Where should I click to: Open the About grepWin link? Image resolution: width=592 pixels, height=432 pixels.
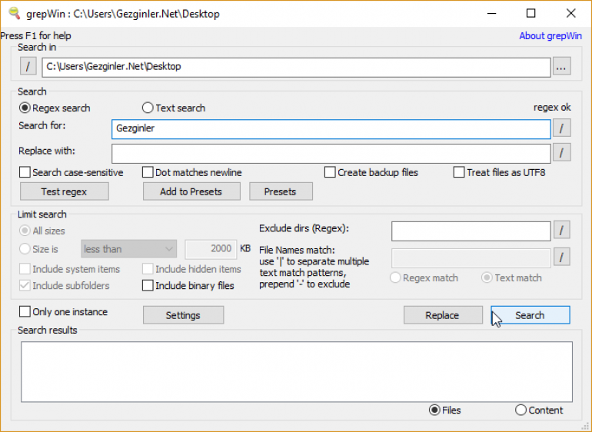click(550, 36)
